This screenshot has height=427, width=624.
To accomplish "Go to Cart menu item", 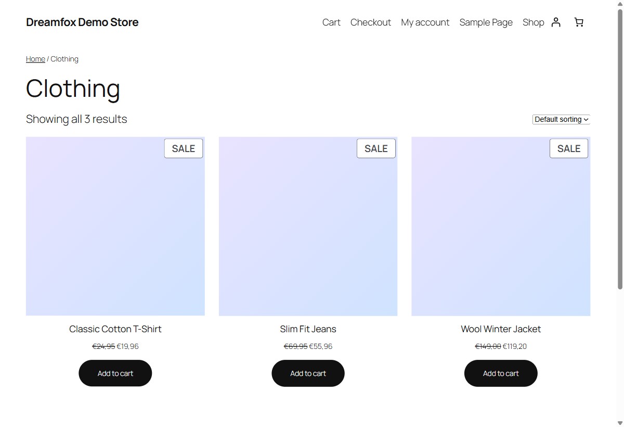I will [x=331, y=22].
